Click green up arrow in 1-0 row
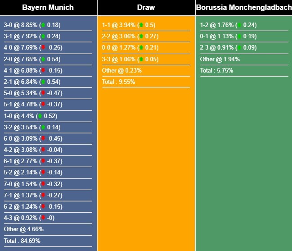 point(40,116)
